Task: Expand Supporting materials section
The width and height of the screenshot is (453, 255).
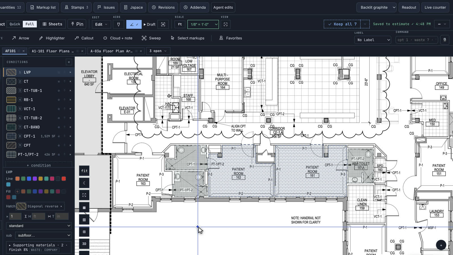Action: pos(39,247)
